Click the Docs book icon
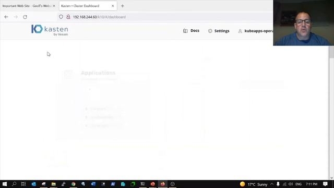This screenshot has height=188, width=334. click(x=185, y=31)
